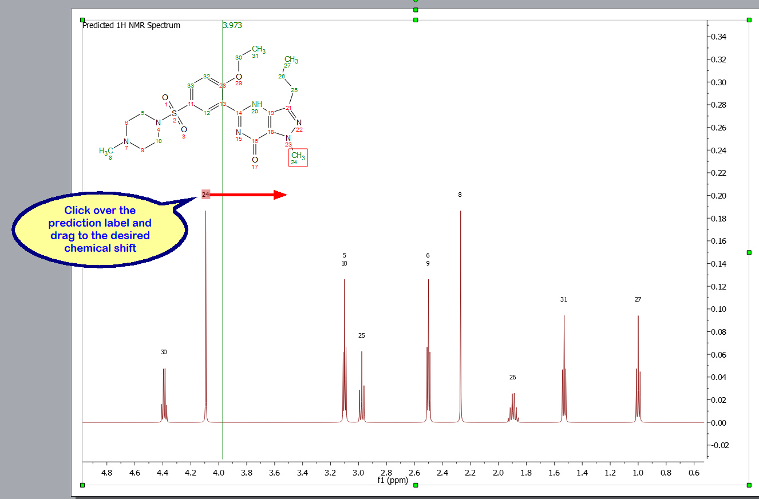Click the ether oxygen atom 29
Viewport: 759px width, 499px height.
pos(239,78)
